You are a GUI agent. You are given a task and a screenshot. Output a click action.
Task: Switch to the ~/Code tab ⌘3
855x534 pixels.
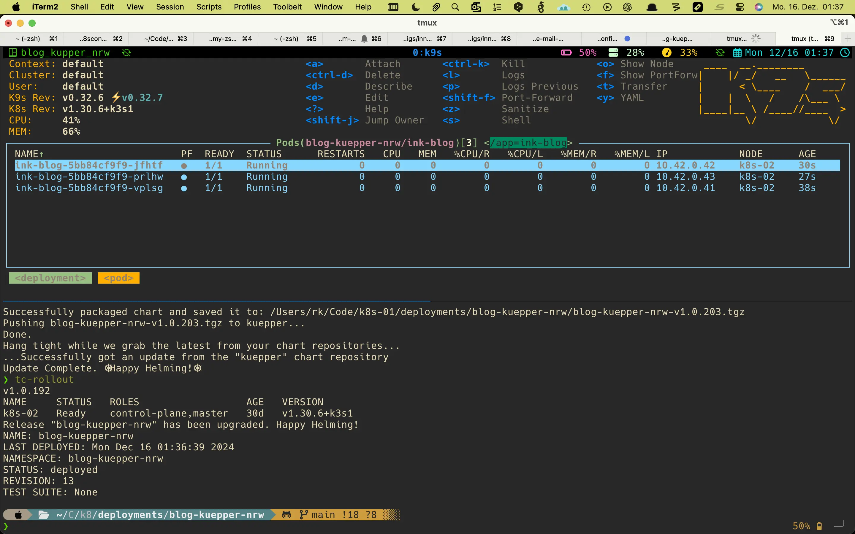165,39
